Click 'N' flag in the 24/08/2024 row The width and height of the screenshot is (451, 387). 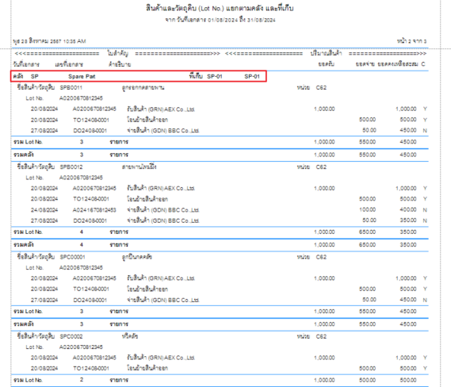pyautogui.click(x=425, y=210)
